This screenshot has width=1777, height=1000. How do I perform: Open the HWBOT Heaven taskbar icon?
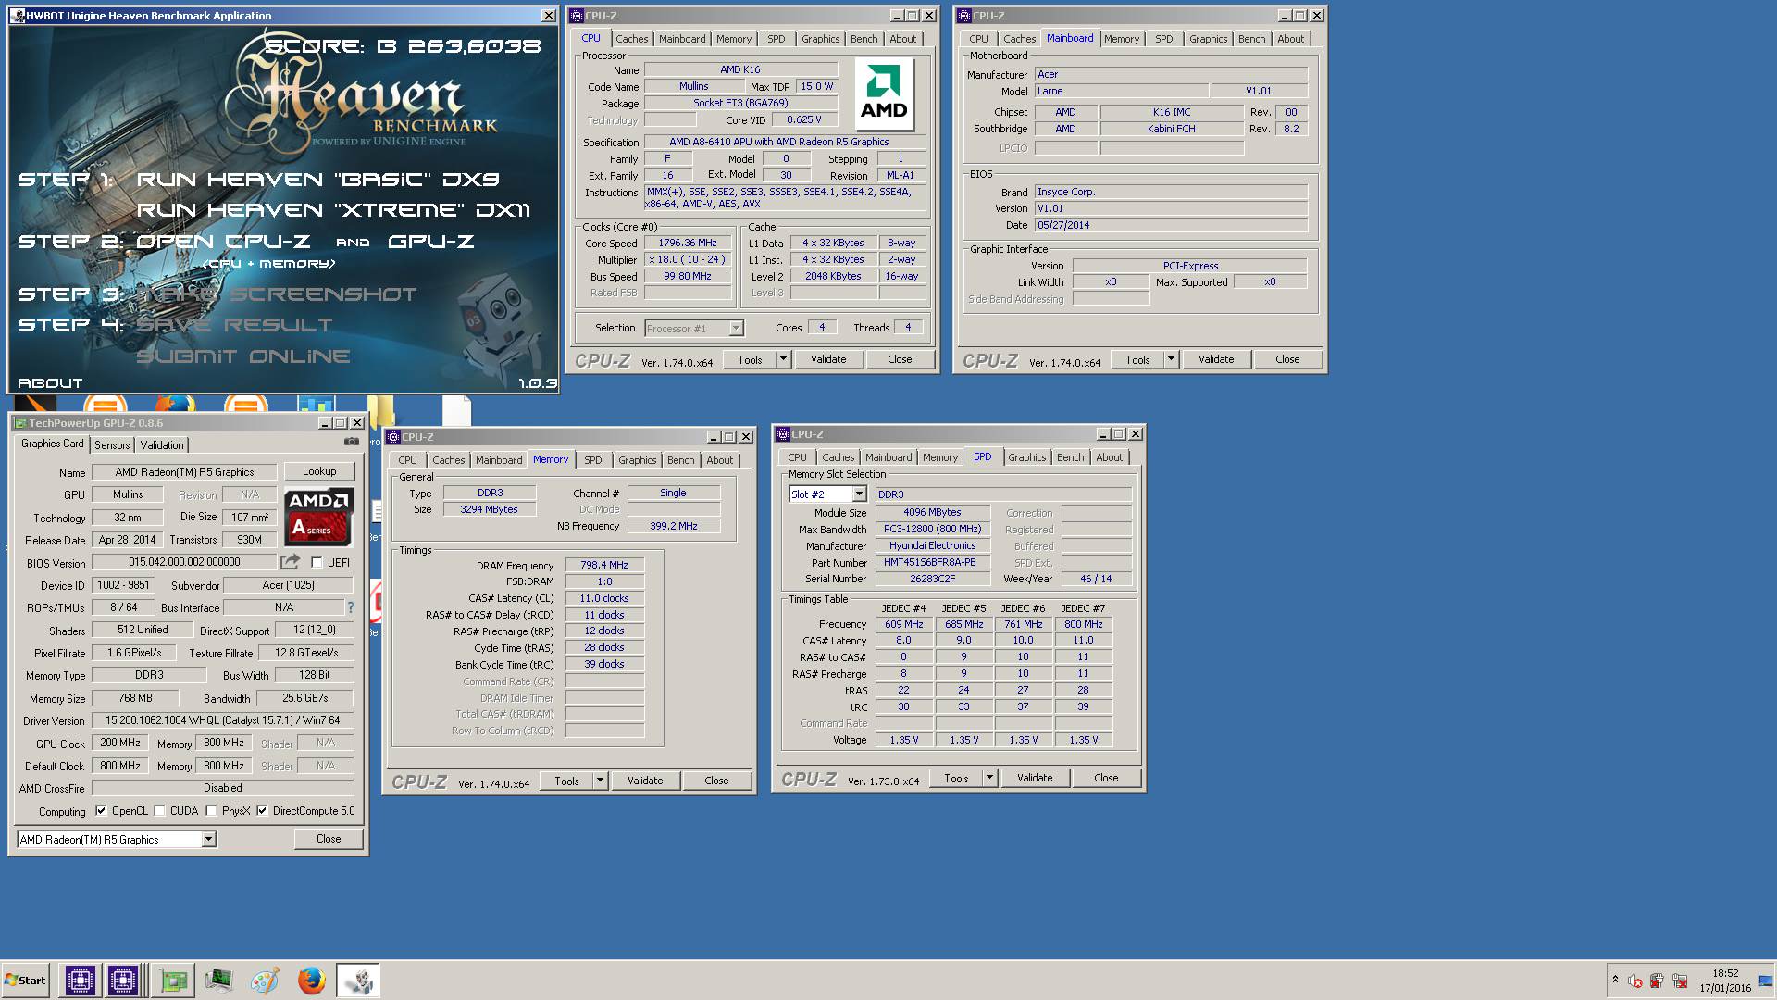tap(357, 981)
